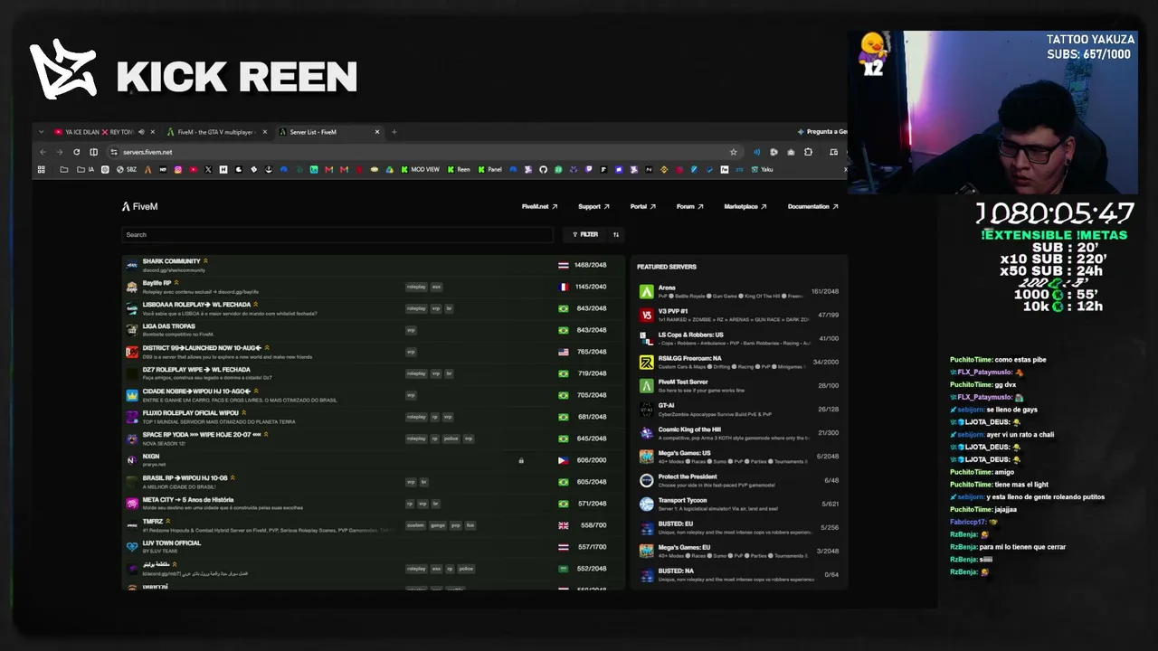Open the GitHub bookmark icon
Image resolution: width=1158 pixels, height=651 pixels.
[x=544, y=169]
